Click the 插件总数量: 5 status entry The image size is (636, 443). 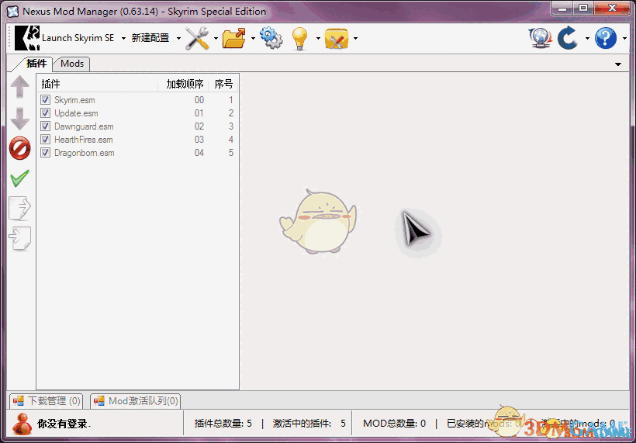223,424
